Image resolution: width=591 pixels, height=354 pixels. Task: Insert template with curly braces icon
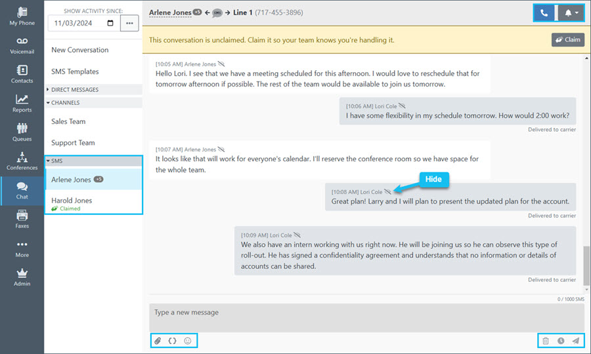click(x=172, y=341)
